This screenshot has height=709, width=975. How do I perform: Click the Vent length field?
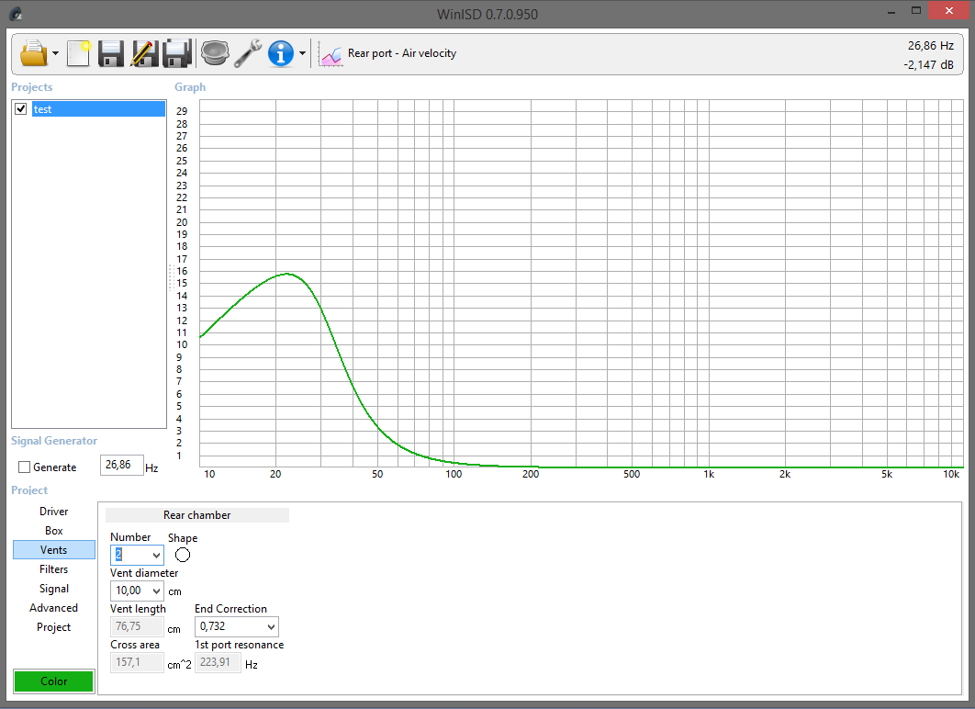[x=137, y=627]
